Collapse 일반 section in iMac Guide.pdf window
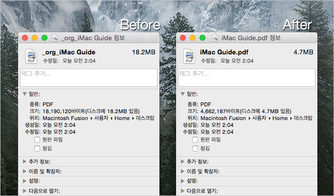 pyautogui.click(x=182, y=94)
